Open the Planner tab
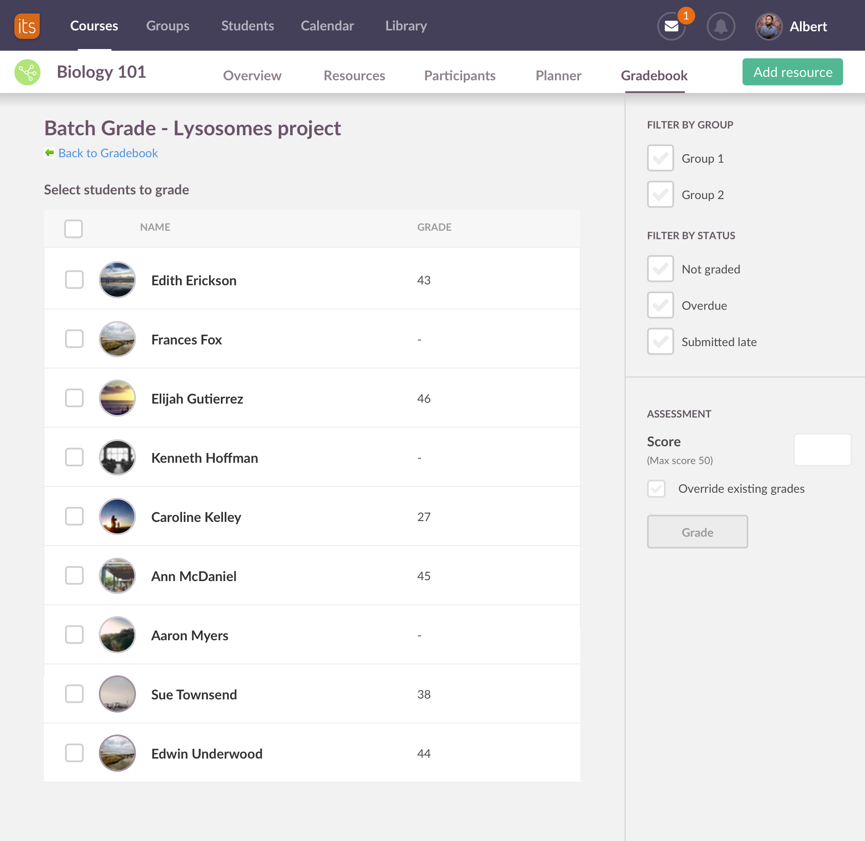The height and width of the screenshot is (841, 865). [558, 75]
